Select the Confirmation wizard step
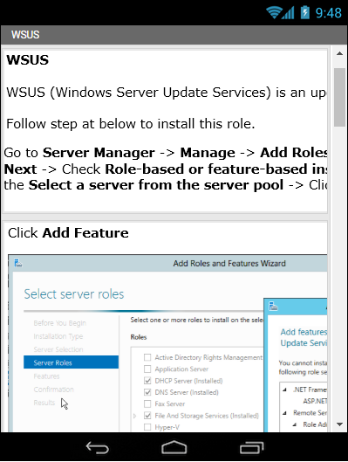The width and height of the screenshot is (348, 462). coord(53,390)
